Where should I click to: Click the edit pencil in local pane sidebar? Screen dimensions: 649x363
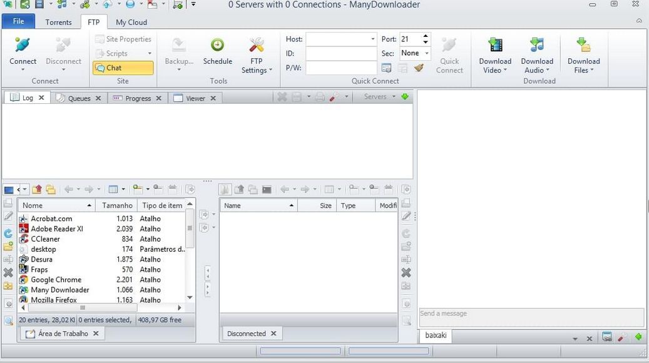click(x=8, y=216)
